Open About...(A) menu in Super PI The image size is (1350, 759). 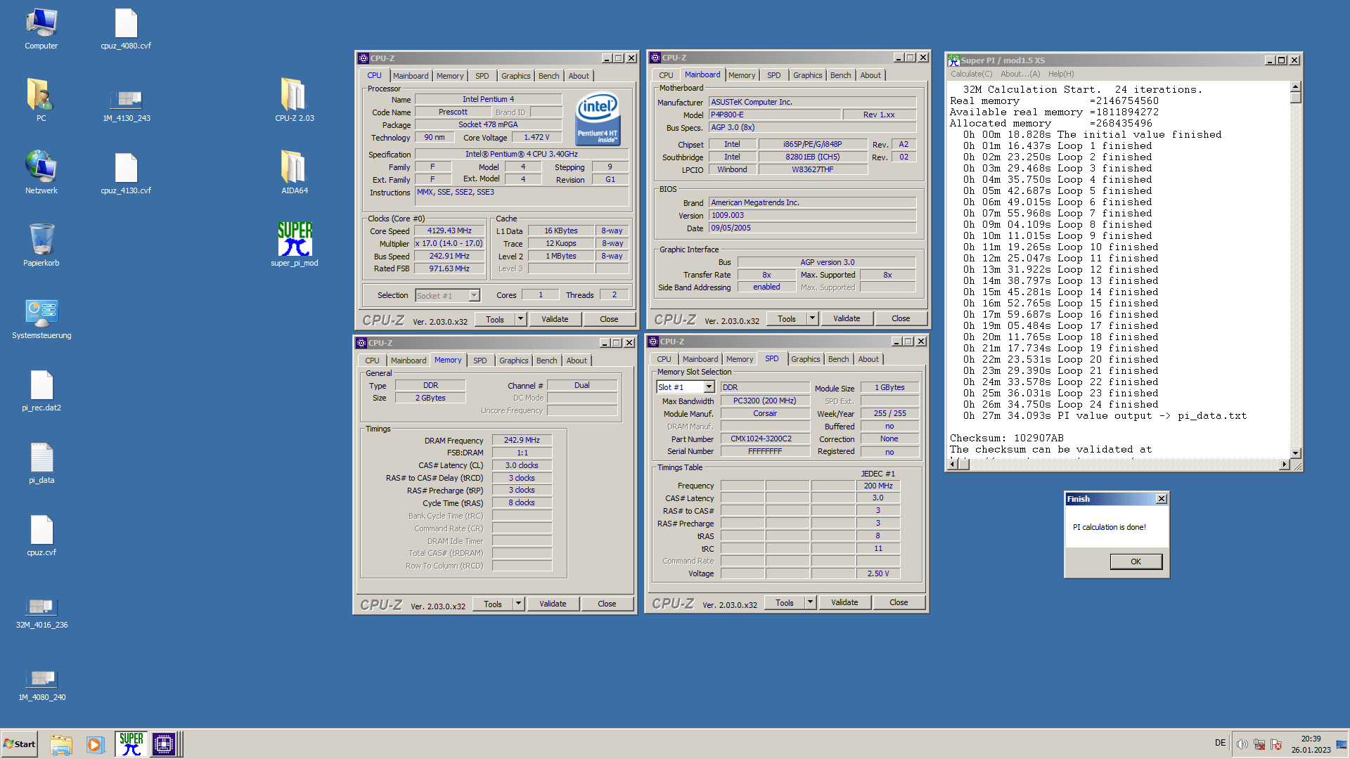tap(1020, 74)
